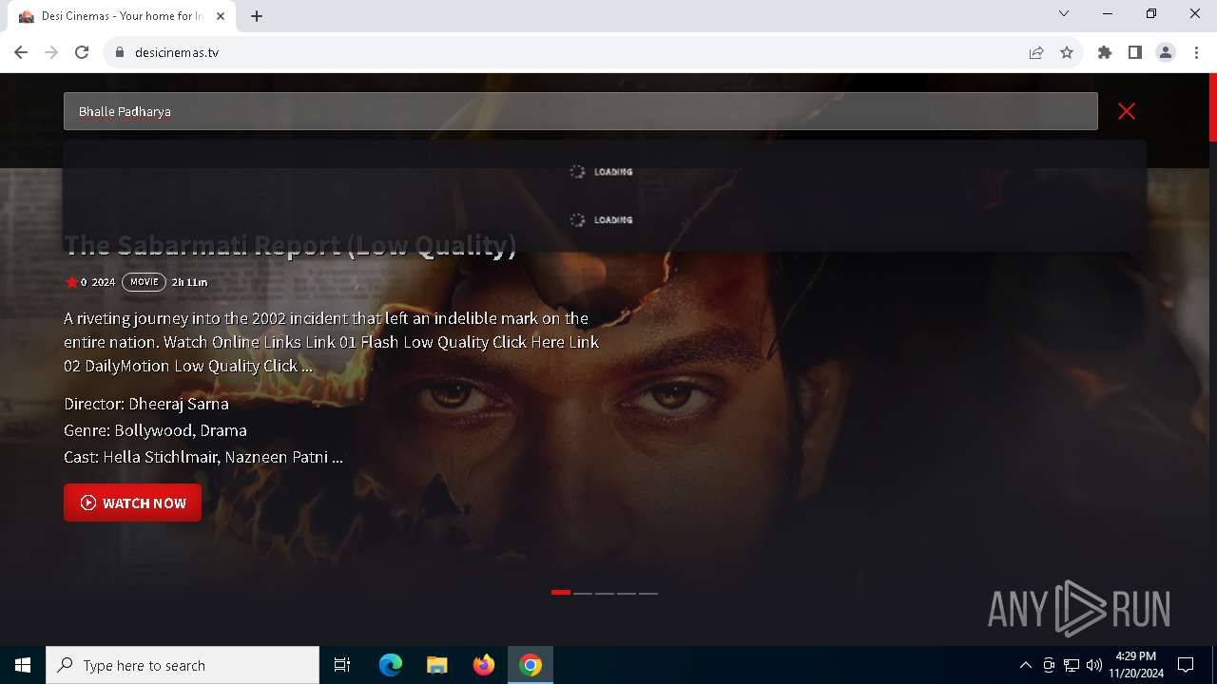This screenshot has width=1217, height=684.
Task: Click the 2024 year label
Action: 104,282
